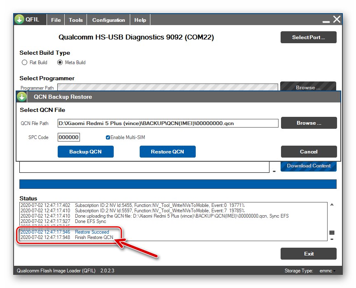Click the QCN Backup Restore dialog icon
The width and height of the screenshot is (356, 288).
(22, 97)
